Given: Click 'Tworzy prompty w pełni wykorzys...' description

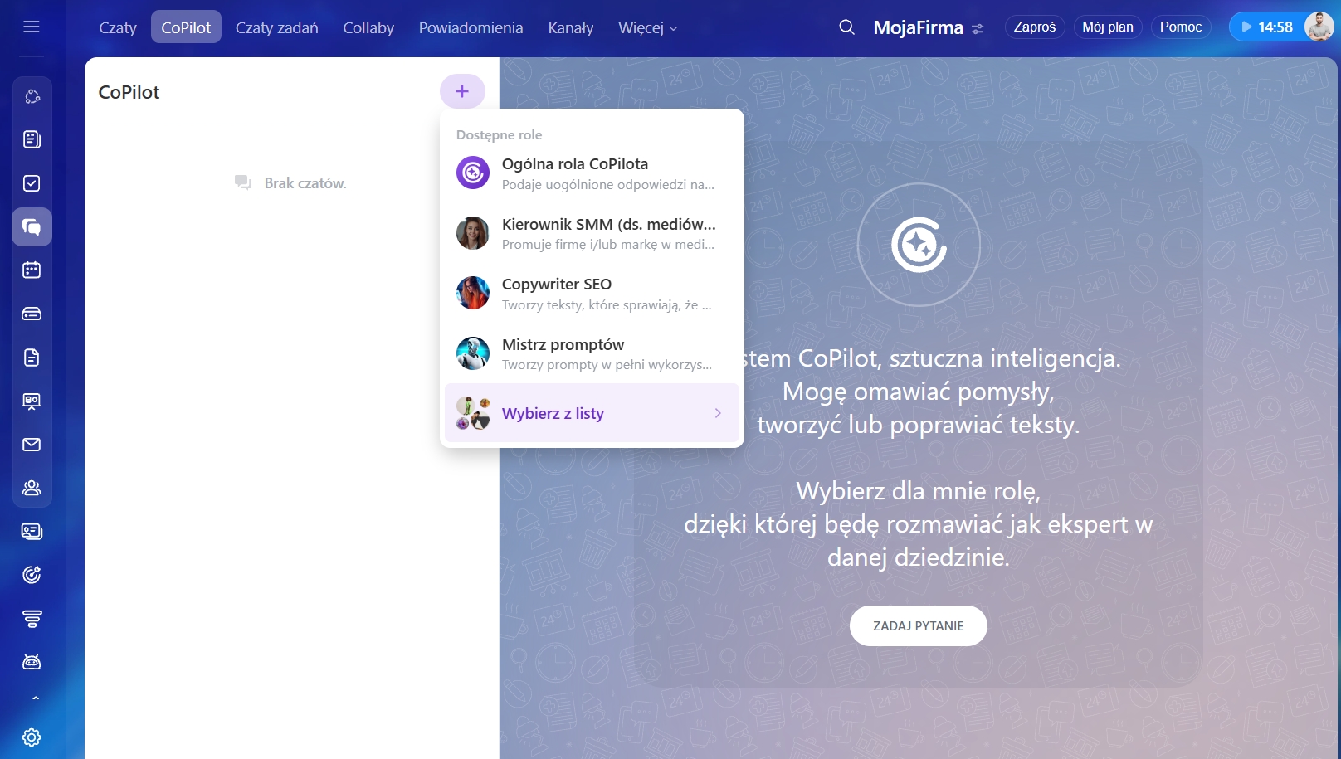Looking at the screenshot, I should [607, 365].
